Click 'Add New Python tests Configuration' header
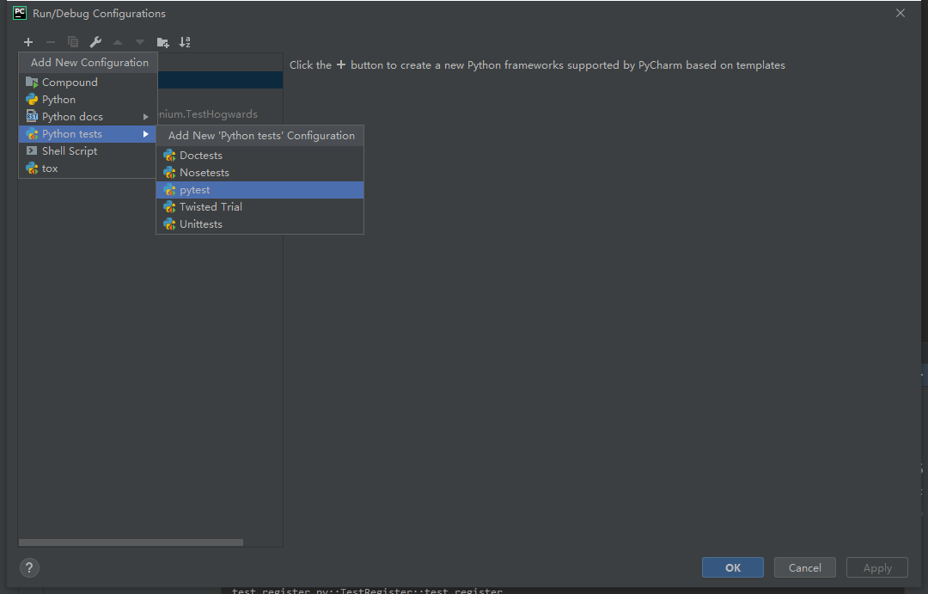The width and height of the screenshot is (928, 594). click(261, 136)
